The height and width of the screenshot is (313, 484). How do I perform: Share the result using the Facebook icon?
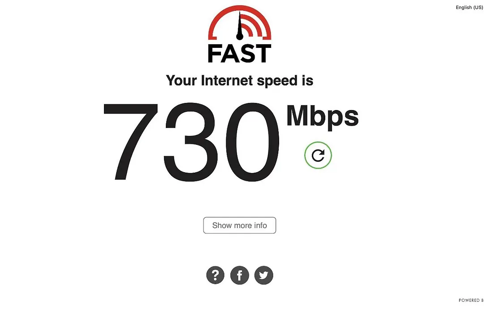[239, 275]
